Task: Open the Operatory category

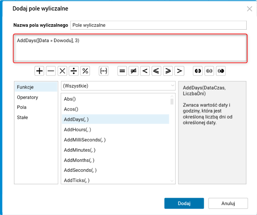Action: [x=28, y=97]
